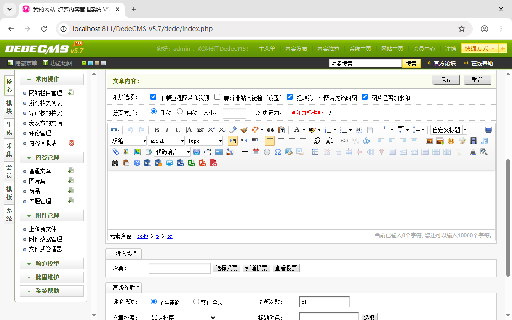Insert a single image into the article

pos(429,141)
